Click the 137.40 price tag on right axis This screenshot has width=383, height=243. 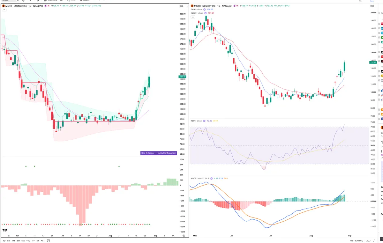pyautogui.click(x=373, y=63)
